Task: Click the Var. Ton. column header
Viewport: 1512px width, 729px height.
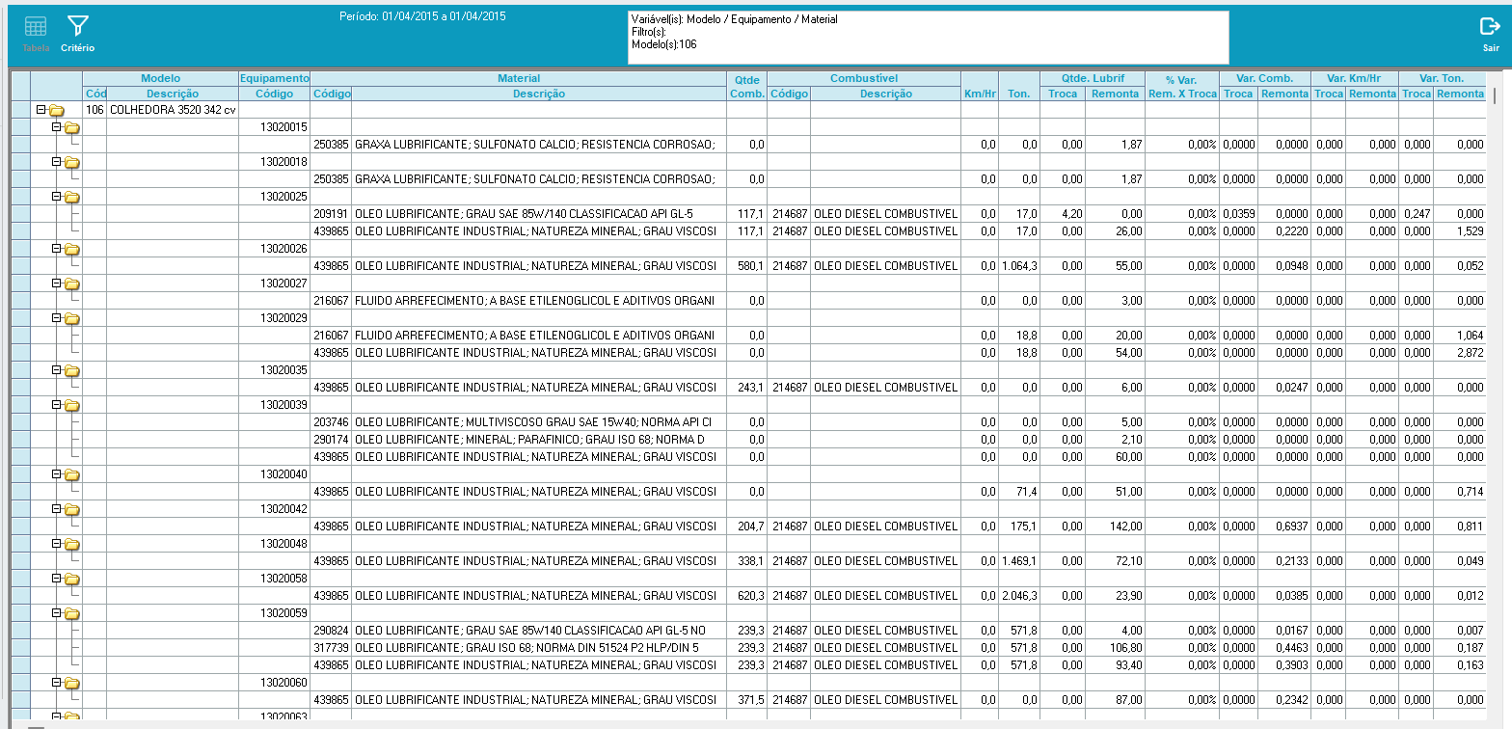Action: click(1442, 78)
